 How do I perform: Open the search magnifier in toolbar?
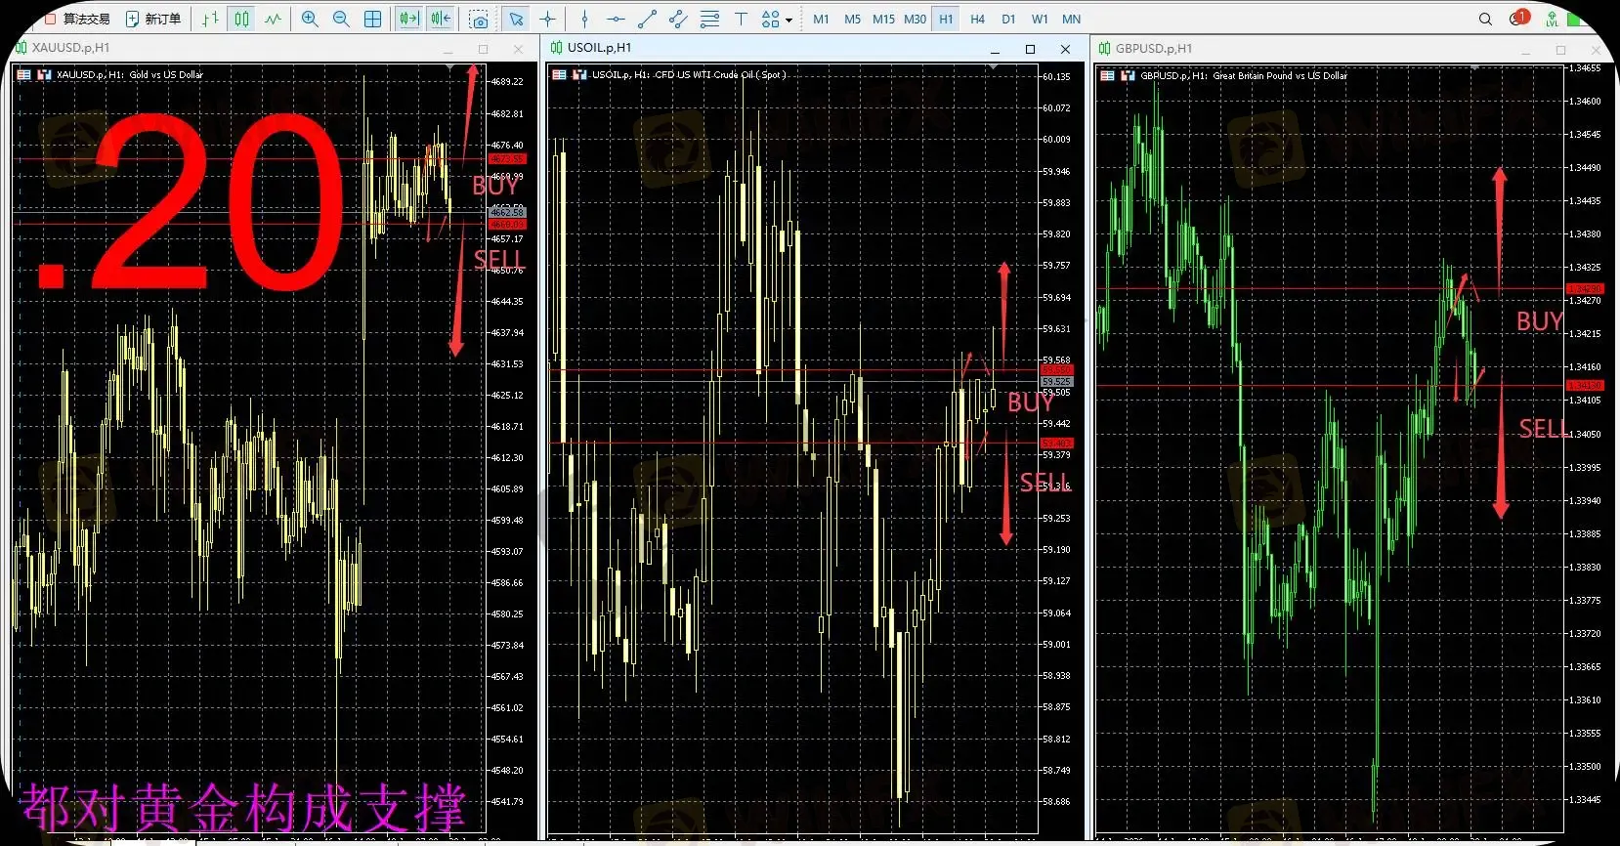coord(1485,19)
